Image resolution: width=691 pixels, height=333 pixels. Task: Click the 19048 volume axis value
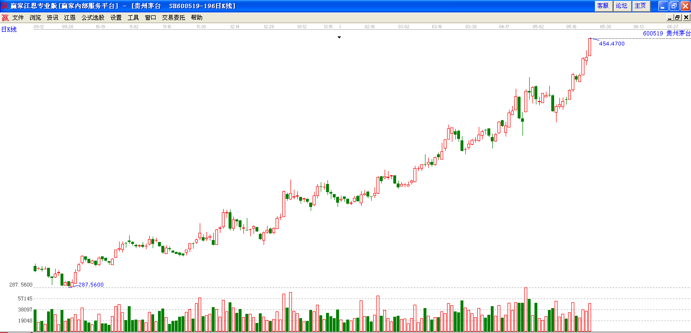24,321
